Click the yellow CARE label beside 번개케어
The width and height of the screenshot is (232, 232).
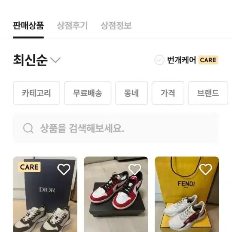208,60
